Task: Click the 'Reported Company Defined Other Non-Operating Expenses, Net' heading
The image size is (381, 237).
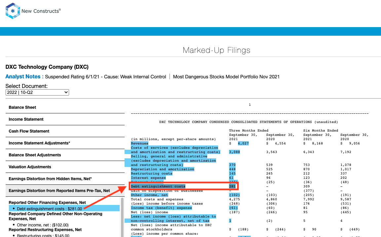Action: 56,216
